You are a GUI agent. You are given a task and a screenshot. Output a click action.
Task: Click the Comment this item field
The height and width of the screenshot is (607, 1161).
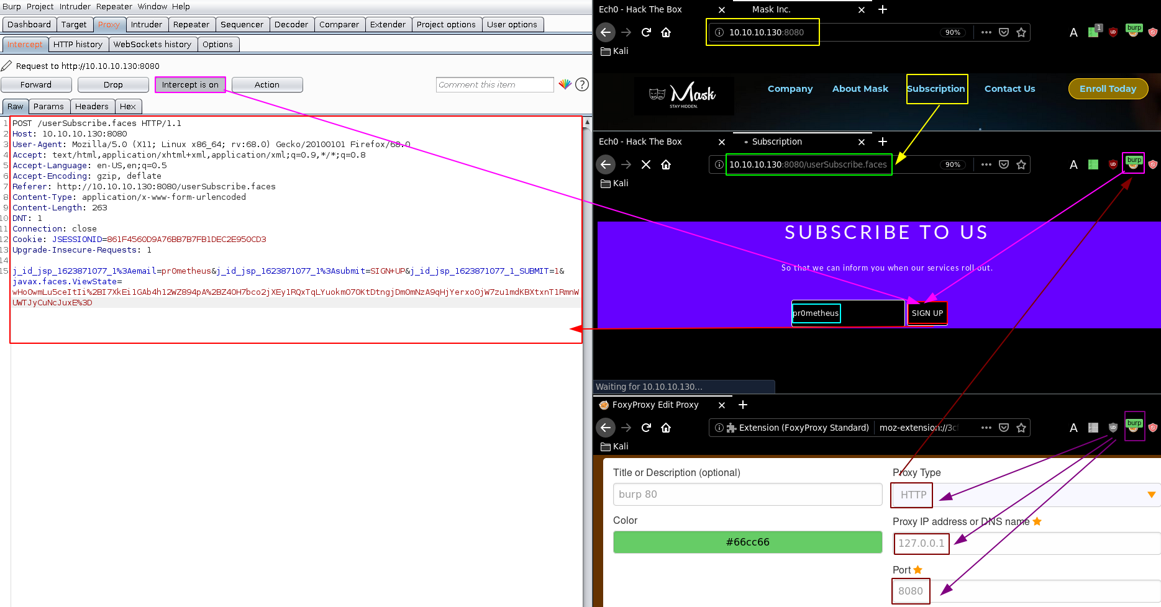(x=494, y=85)
